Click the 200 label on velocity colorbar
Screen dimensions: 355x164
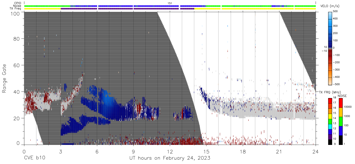[335, 33]
